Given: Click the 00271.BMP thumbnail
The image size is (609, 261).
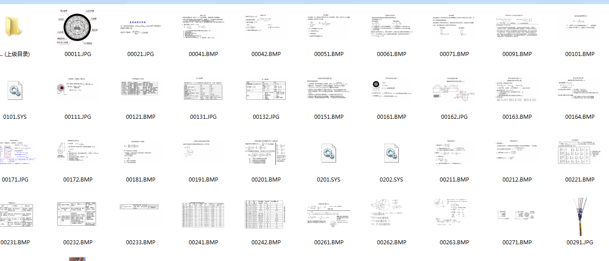Looking at the screenshot, I should click(x=517, y=215).
